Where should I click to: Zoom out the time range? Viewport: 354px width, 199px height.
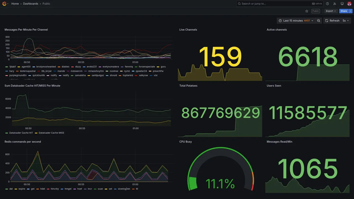[x=319, y=21]
